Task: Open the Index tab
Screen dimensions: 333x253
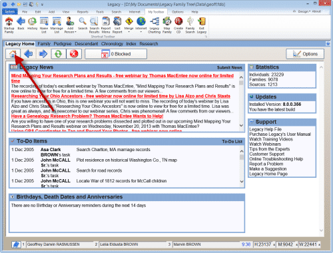Action: click(131, 44)
